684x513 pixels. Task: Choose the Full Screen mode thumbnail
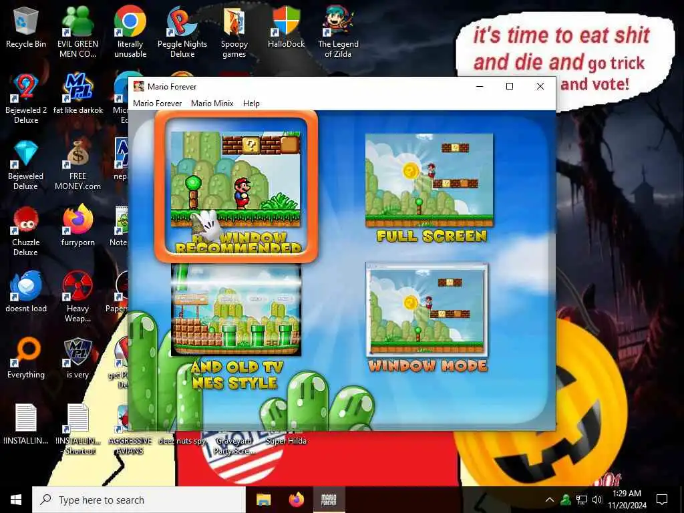430,180
